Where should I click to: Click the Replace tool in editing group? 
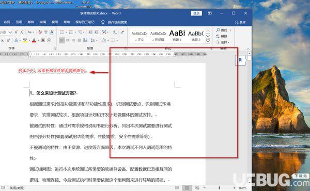pos(222,36)
